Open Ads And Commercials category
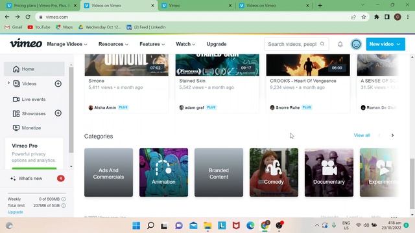415x233 pixels. point(108,173)
